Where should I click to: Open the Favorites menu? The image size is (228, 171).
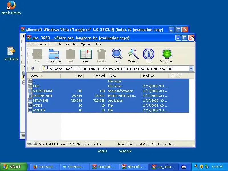[x=71, y=44]
